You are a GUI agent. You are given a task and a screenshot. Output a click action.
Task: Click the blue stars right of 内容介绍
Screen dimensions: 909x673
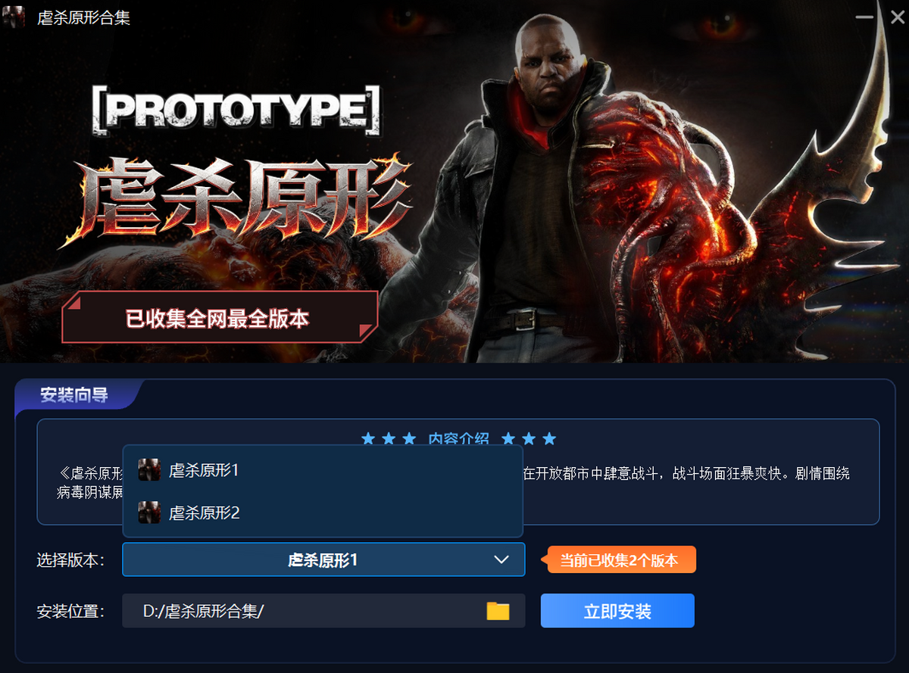pyautogui.click(x=529, y=439)
